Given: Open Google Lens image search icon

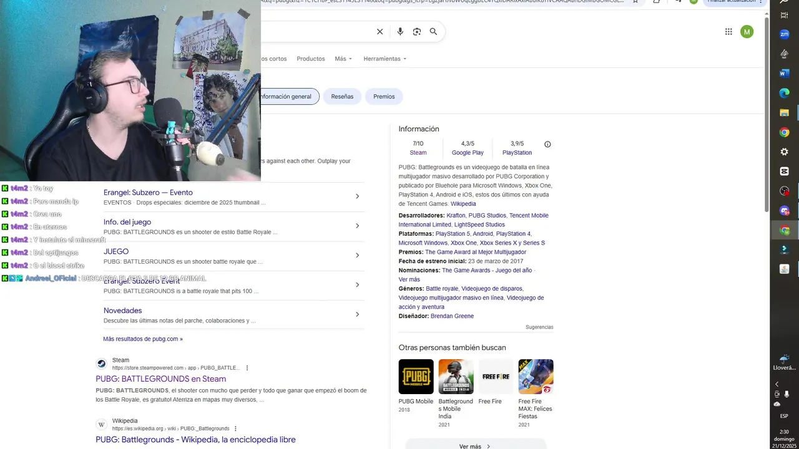Looking at the screenshot, I should [x=417, y=32].
